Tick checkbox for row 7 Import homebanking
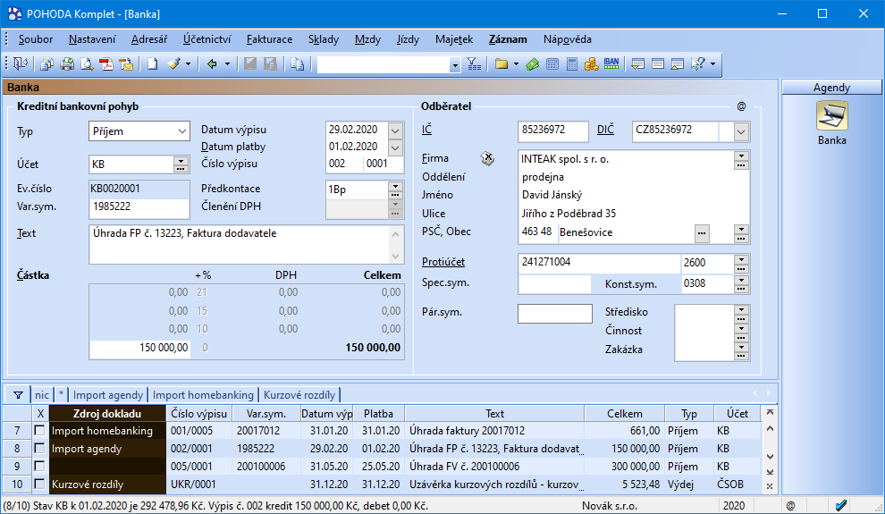 [39, 431]
